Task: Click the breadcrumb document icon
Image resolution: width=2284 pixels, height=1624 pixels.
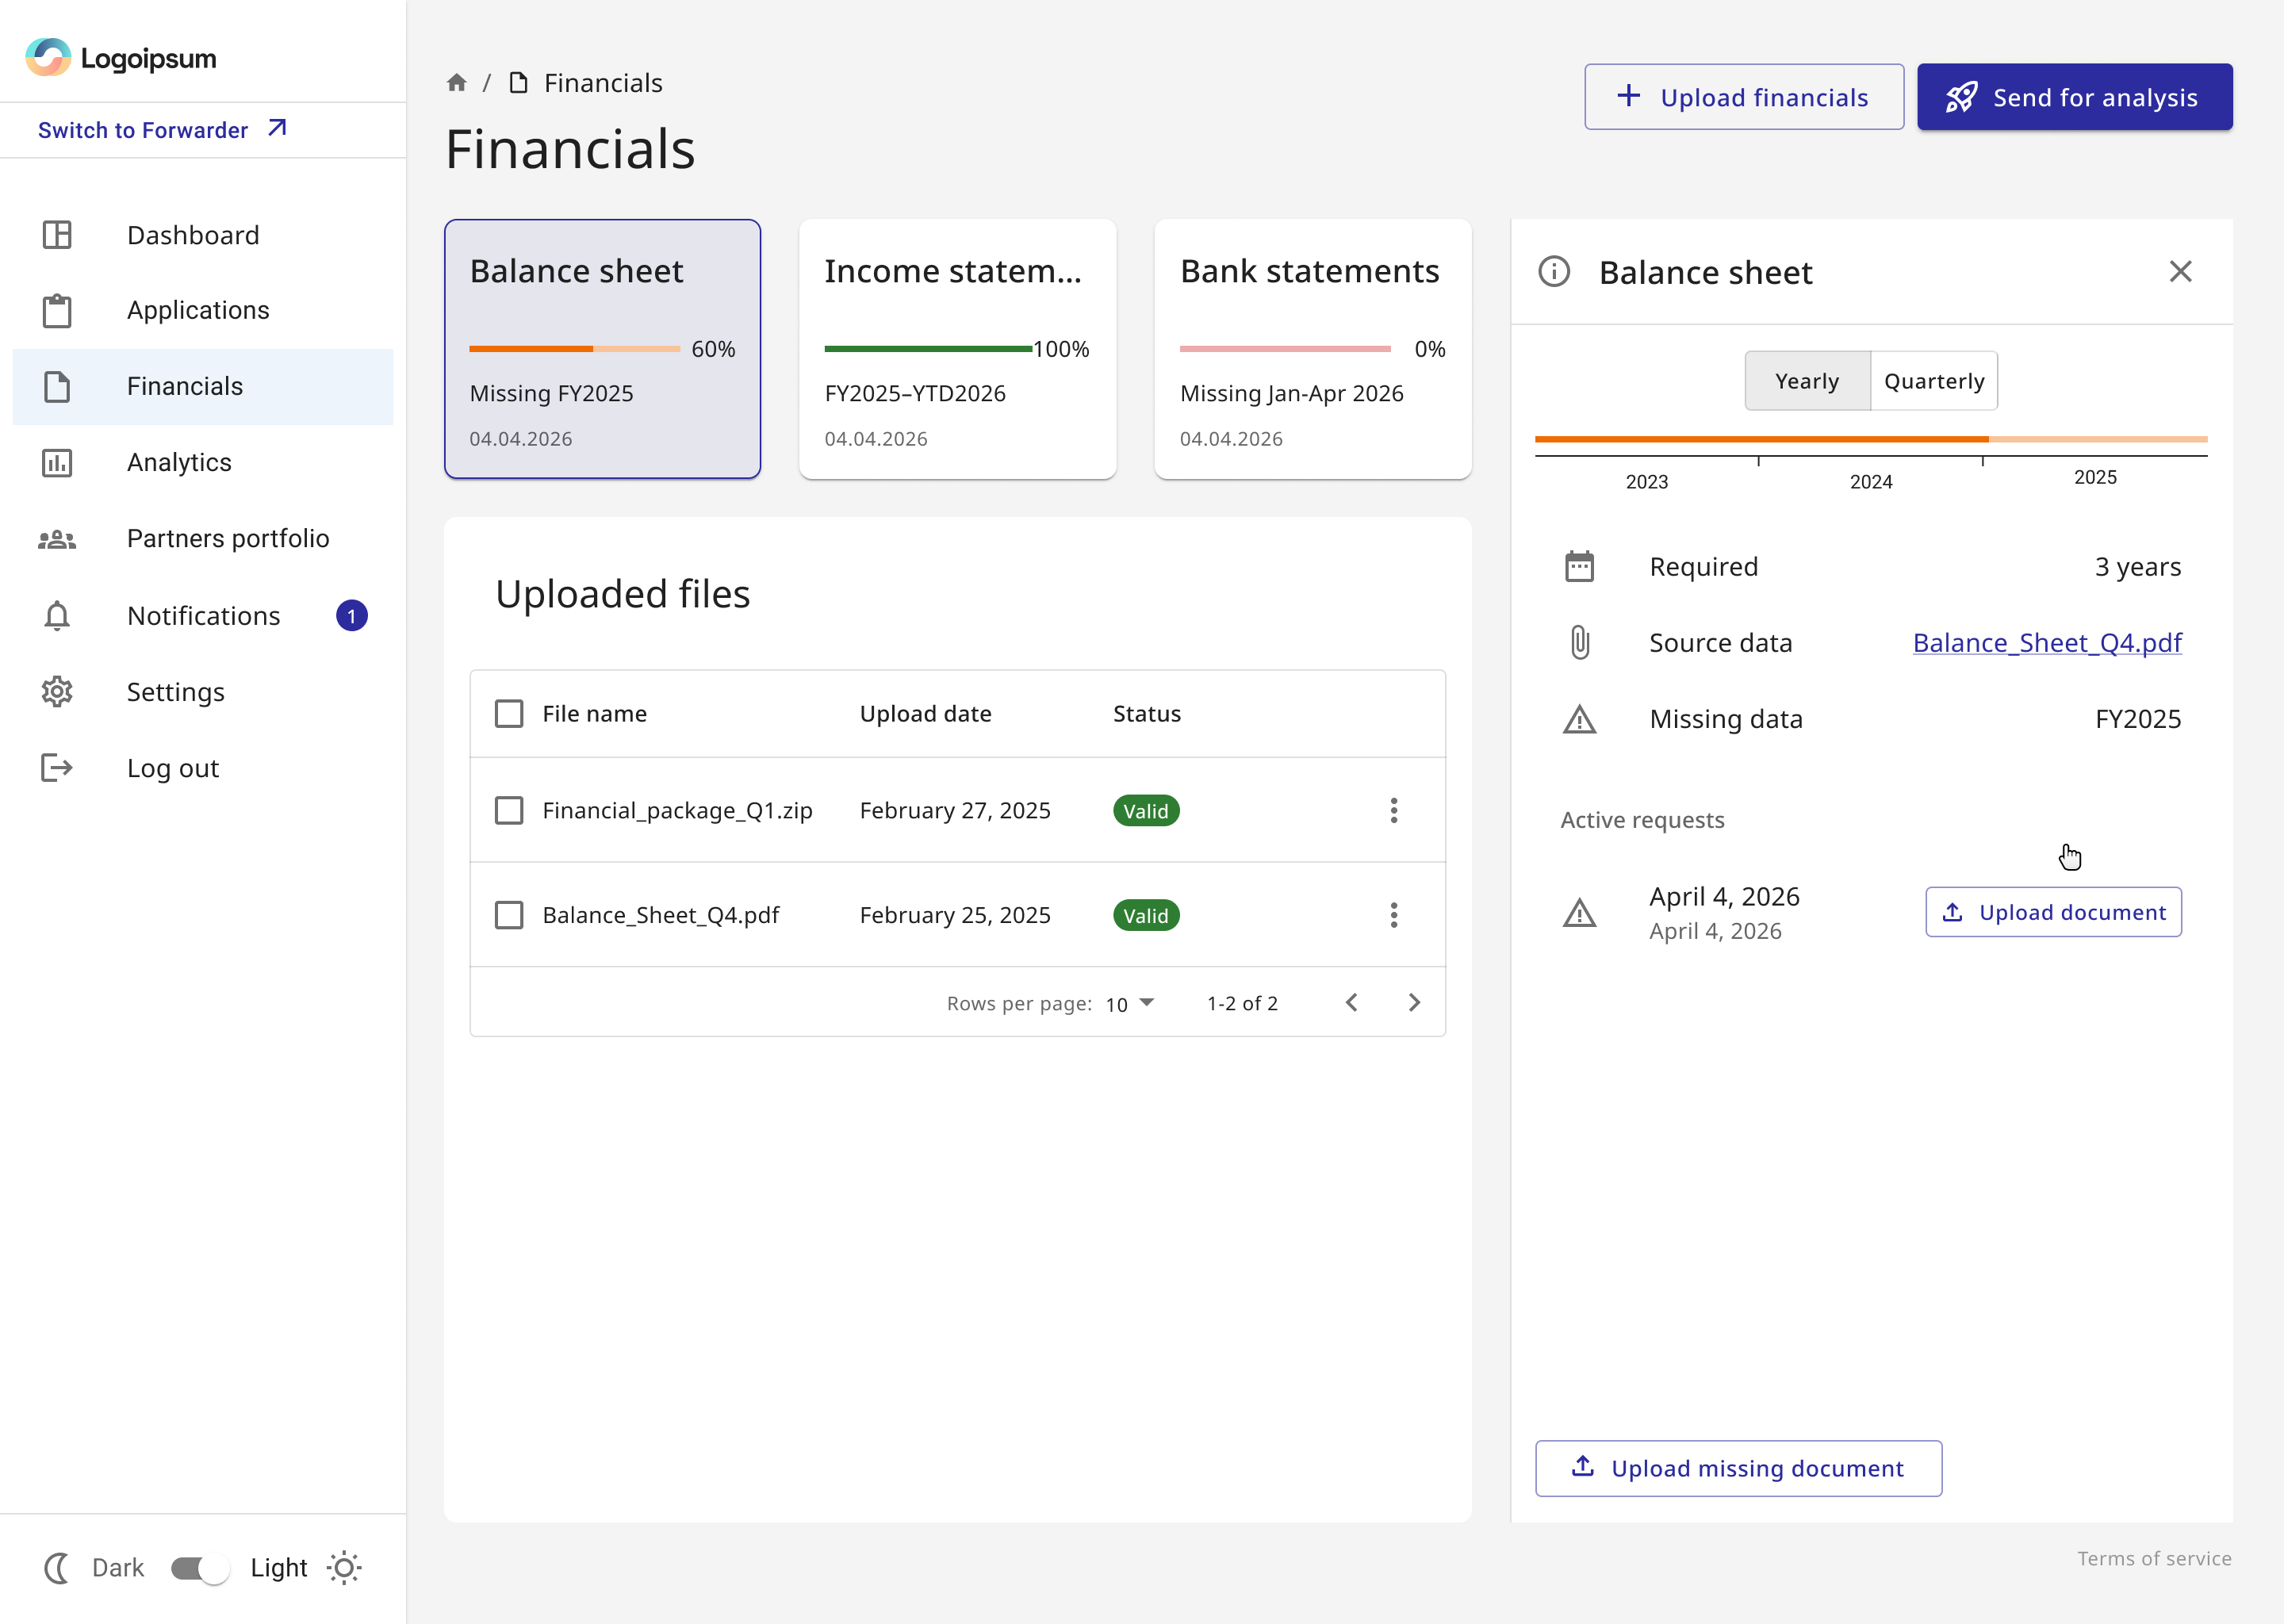Action: pyautogui.click(x=518, y=82)
